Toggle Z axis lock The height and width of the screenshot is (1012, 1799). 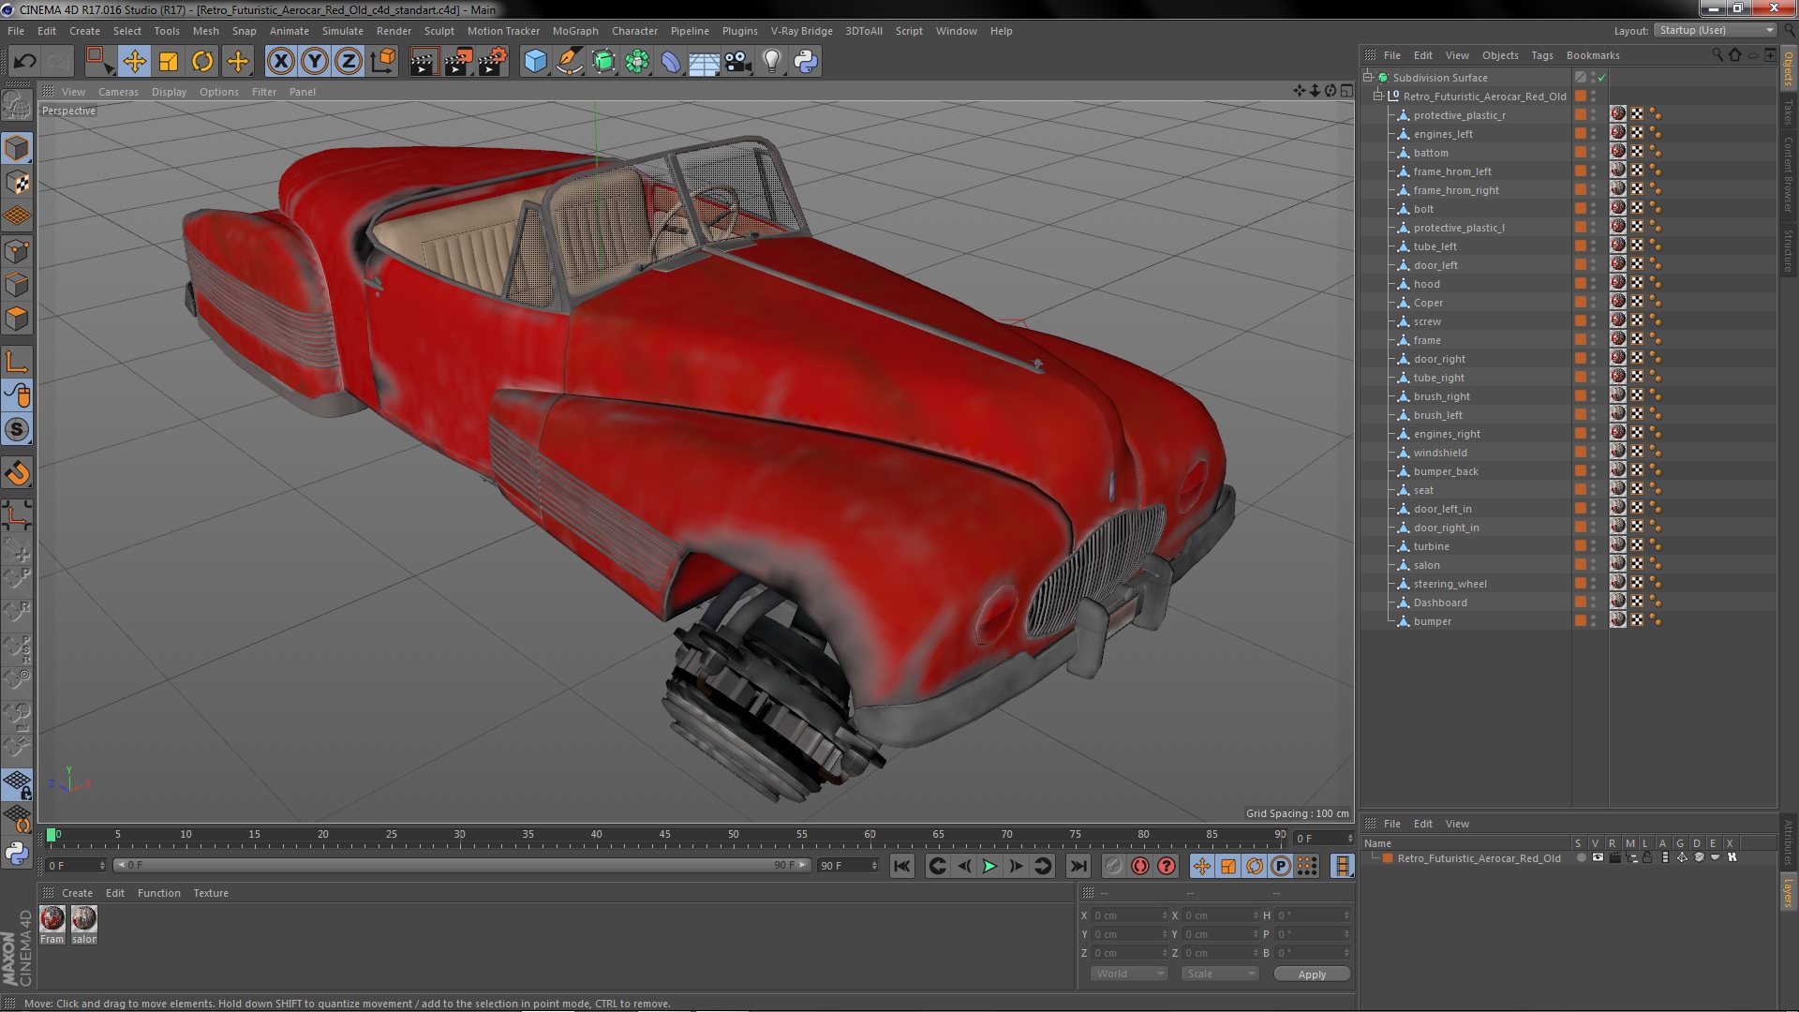[x=349, y=62]
